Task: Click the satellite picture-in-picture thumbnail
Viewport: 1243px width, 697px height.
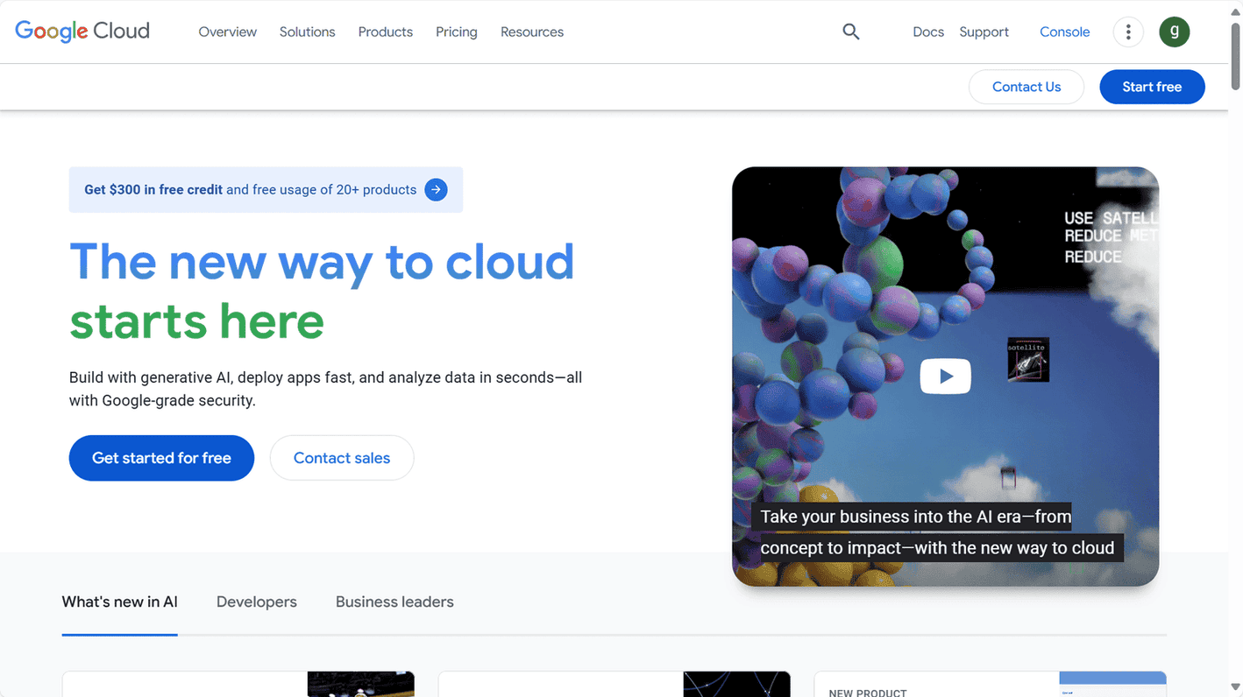Action: (x=1027, y=359)
